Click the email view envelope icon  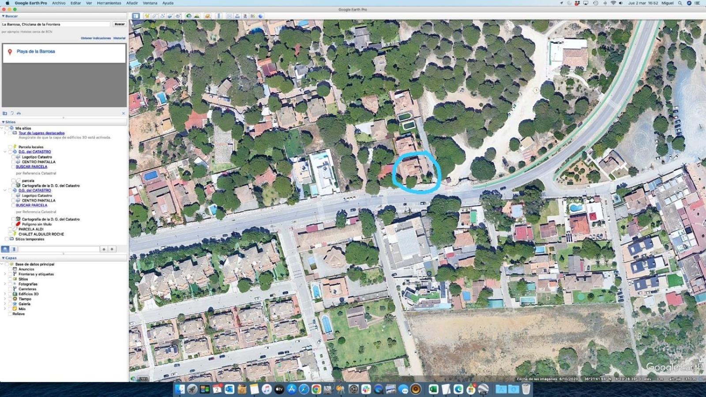coord(229,16)
